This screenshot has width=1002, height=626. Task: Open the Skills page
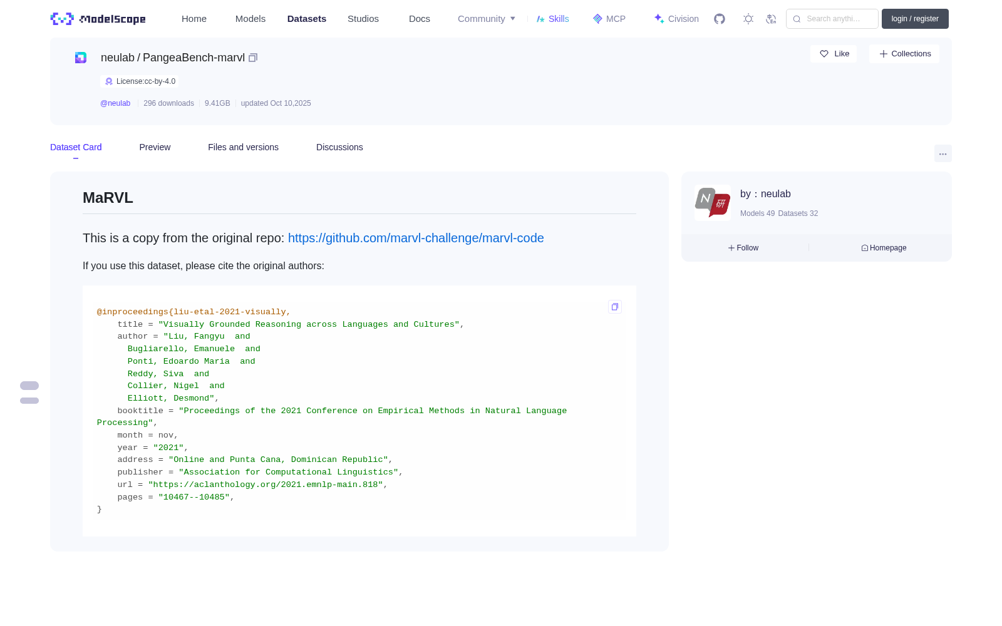click(x=553, y=19)
